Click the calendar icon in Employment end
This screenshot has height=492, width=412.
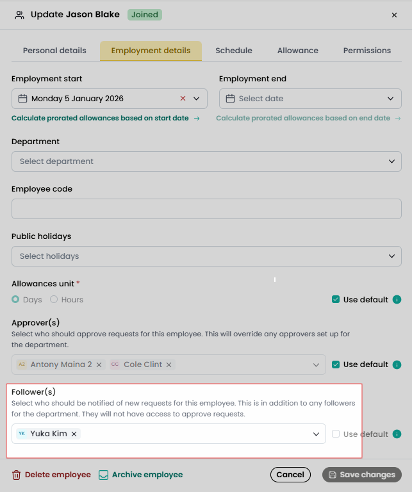230,99
